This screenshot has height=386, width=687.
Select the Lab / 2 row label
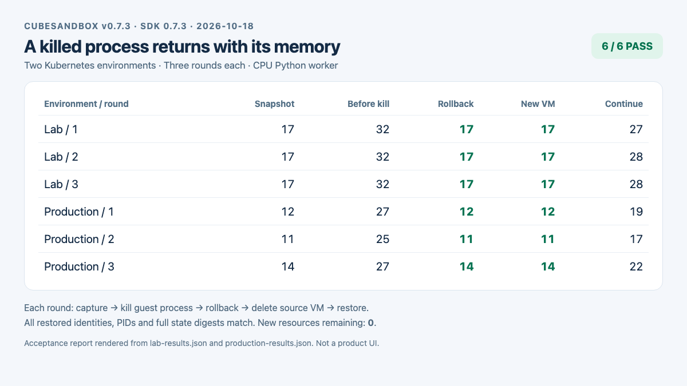[x=61, y=157]
